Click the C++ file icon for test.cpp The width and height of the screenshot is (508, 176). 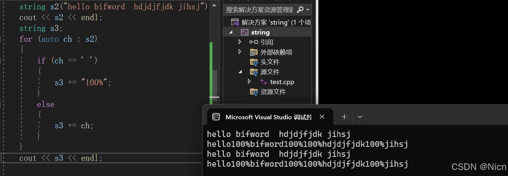[263, 82]
